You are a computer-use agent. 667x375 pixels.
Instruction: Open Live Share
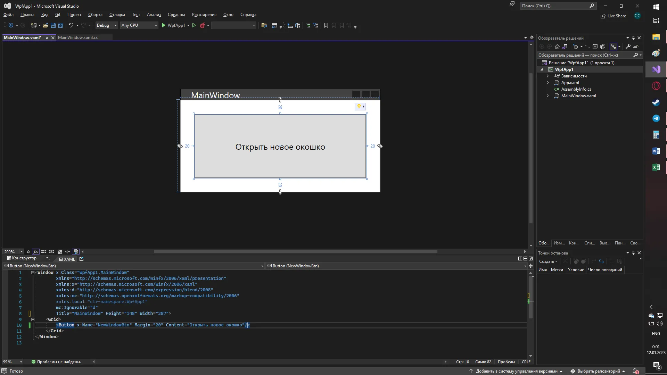coord(613,16)
